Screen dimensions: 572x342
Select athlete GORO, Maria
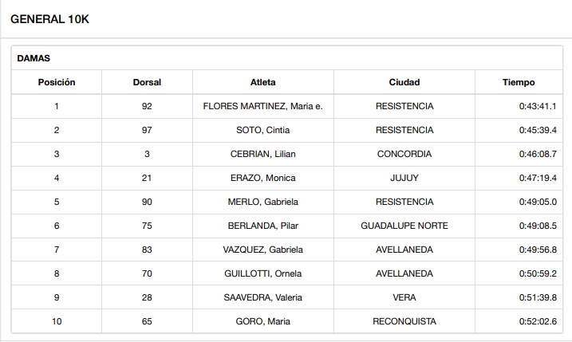[262, 321]
